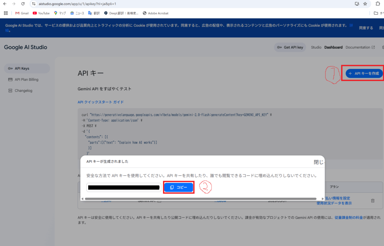This screenshot has width=384, height=246.
Task: Open the Documentation link
Action: pyautogui.click(x=360, y=48)
